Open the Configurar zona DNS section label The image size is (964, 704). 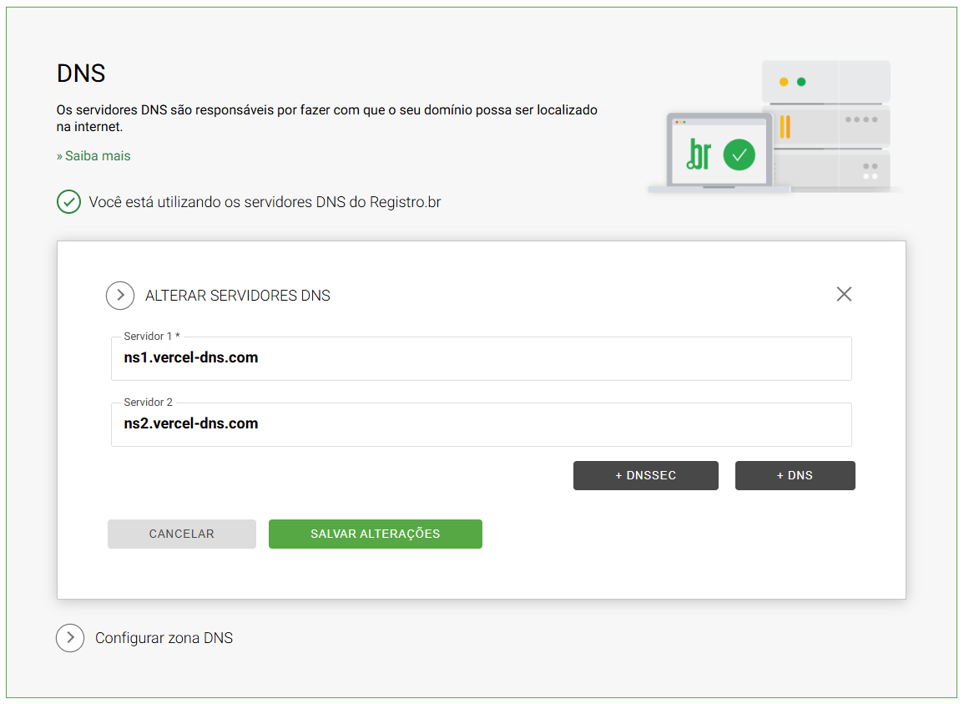pos(164,638)
